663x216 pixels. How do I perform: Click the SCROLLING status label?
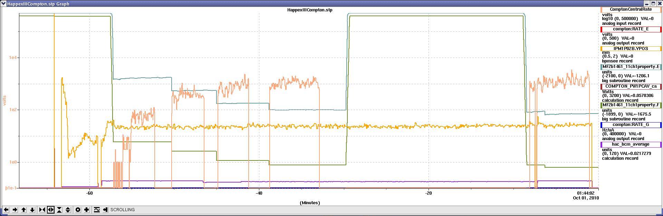[x=123, y=210]
